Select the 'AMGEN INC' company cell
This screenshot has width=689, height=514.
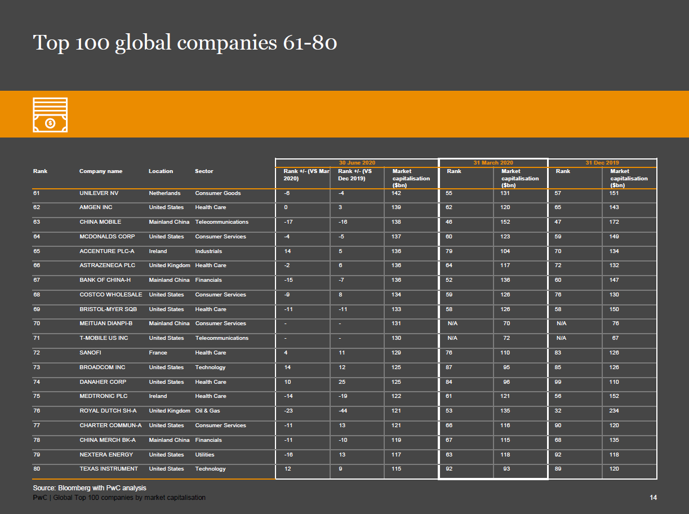pos(96,207)
